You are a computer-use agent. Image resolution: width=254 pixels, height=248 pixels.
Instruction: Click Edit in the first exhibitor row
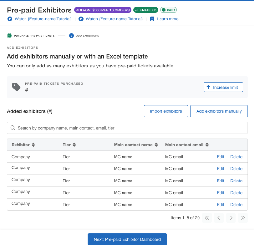tap(220, 157)
